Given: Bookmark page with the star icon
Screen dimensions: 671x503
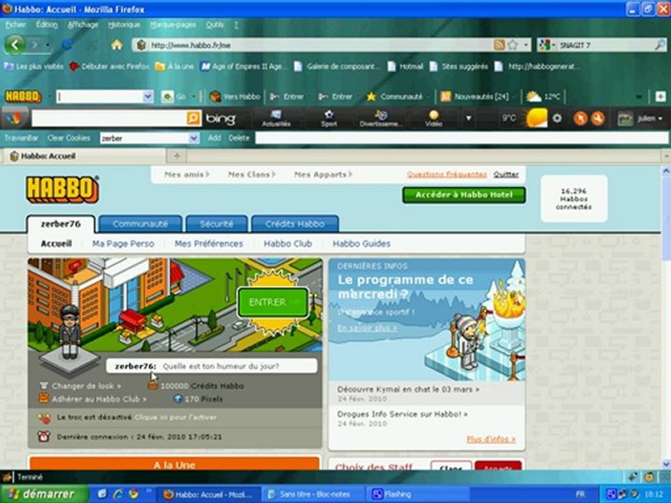Looking at the screenshot, I should point(512,45).
